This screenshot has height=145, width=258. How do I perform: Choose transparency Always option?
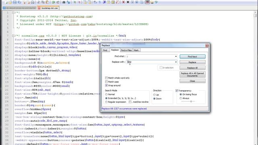[181, 98]
